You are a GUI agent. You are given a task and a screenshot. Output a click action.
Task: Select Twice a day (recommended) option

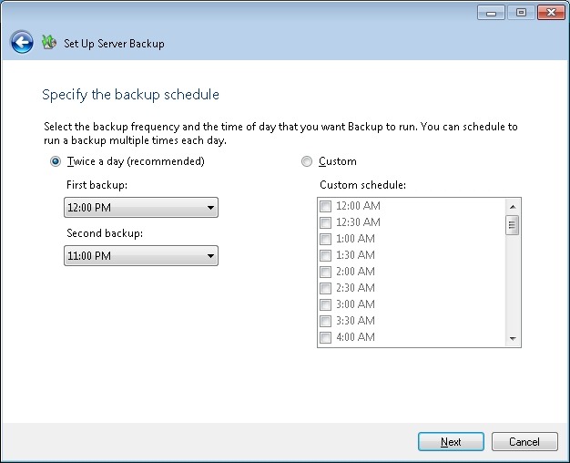click(x=56, y=161)
